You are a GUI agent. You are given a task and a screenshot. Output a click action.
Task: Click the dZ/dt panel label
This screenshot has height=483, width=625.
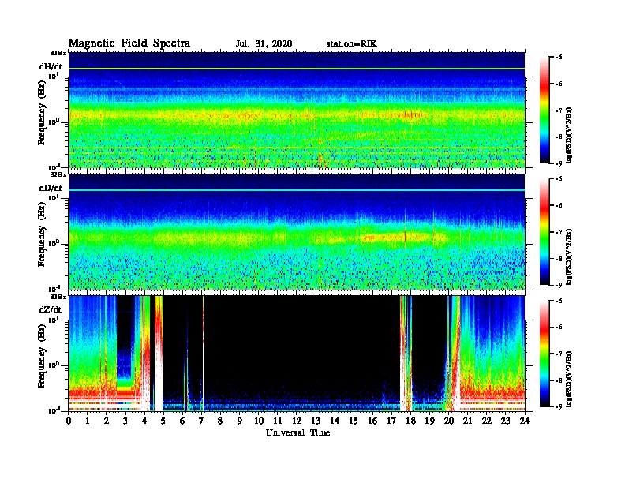(51, 309)
